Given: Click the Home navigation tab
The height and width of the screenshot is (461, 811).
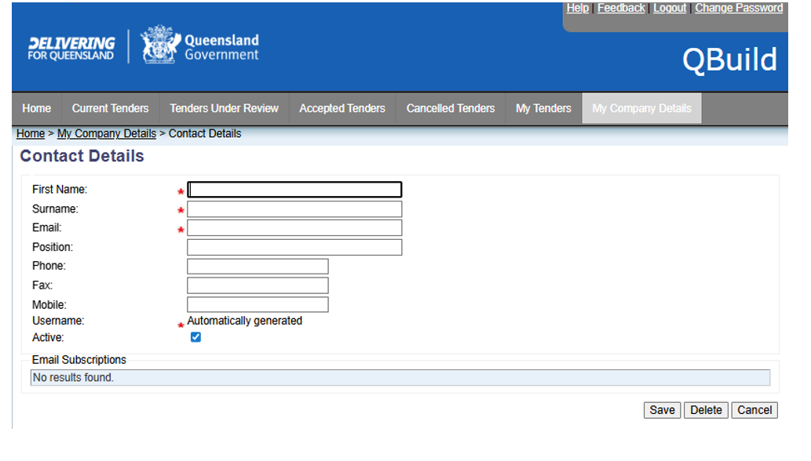Looking at the screenshot, I should coord(37,108).
